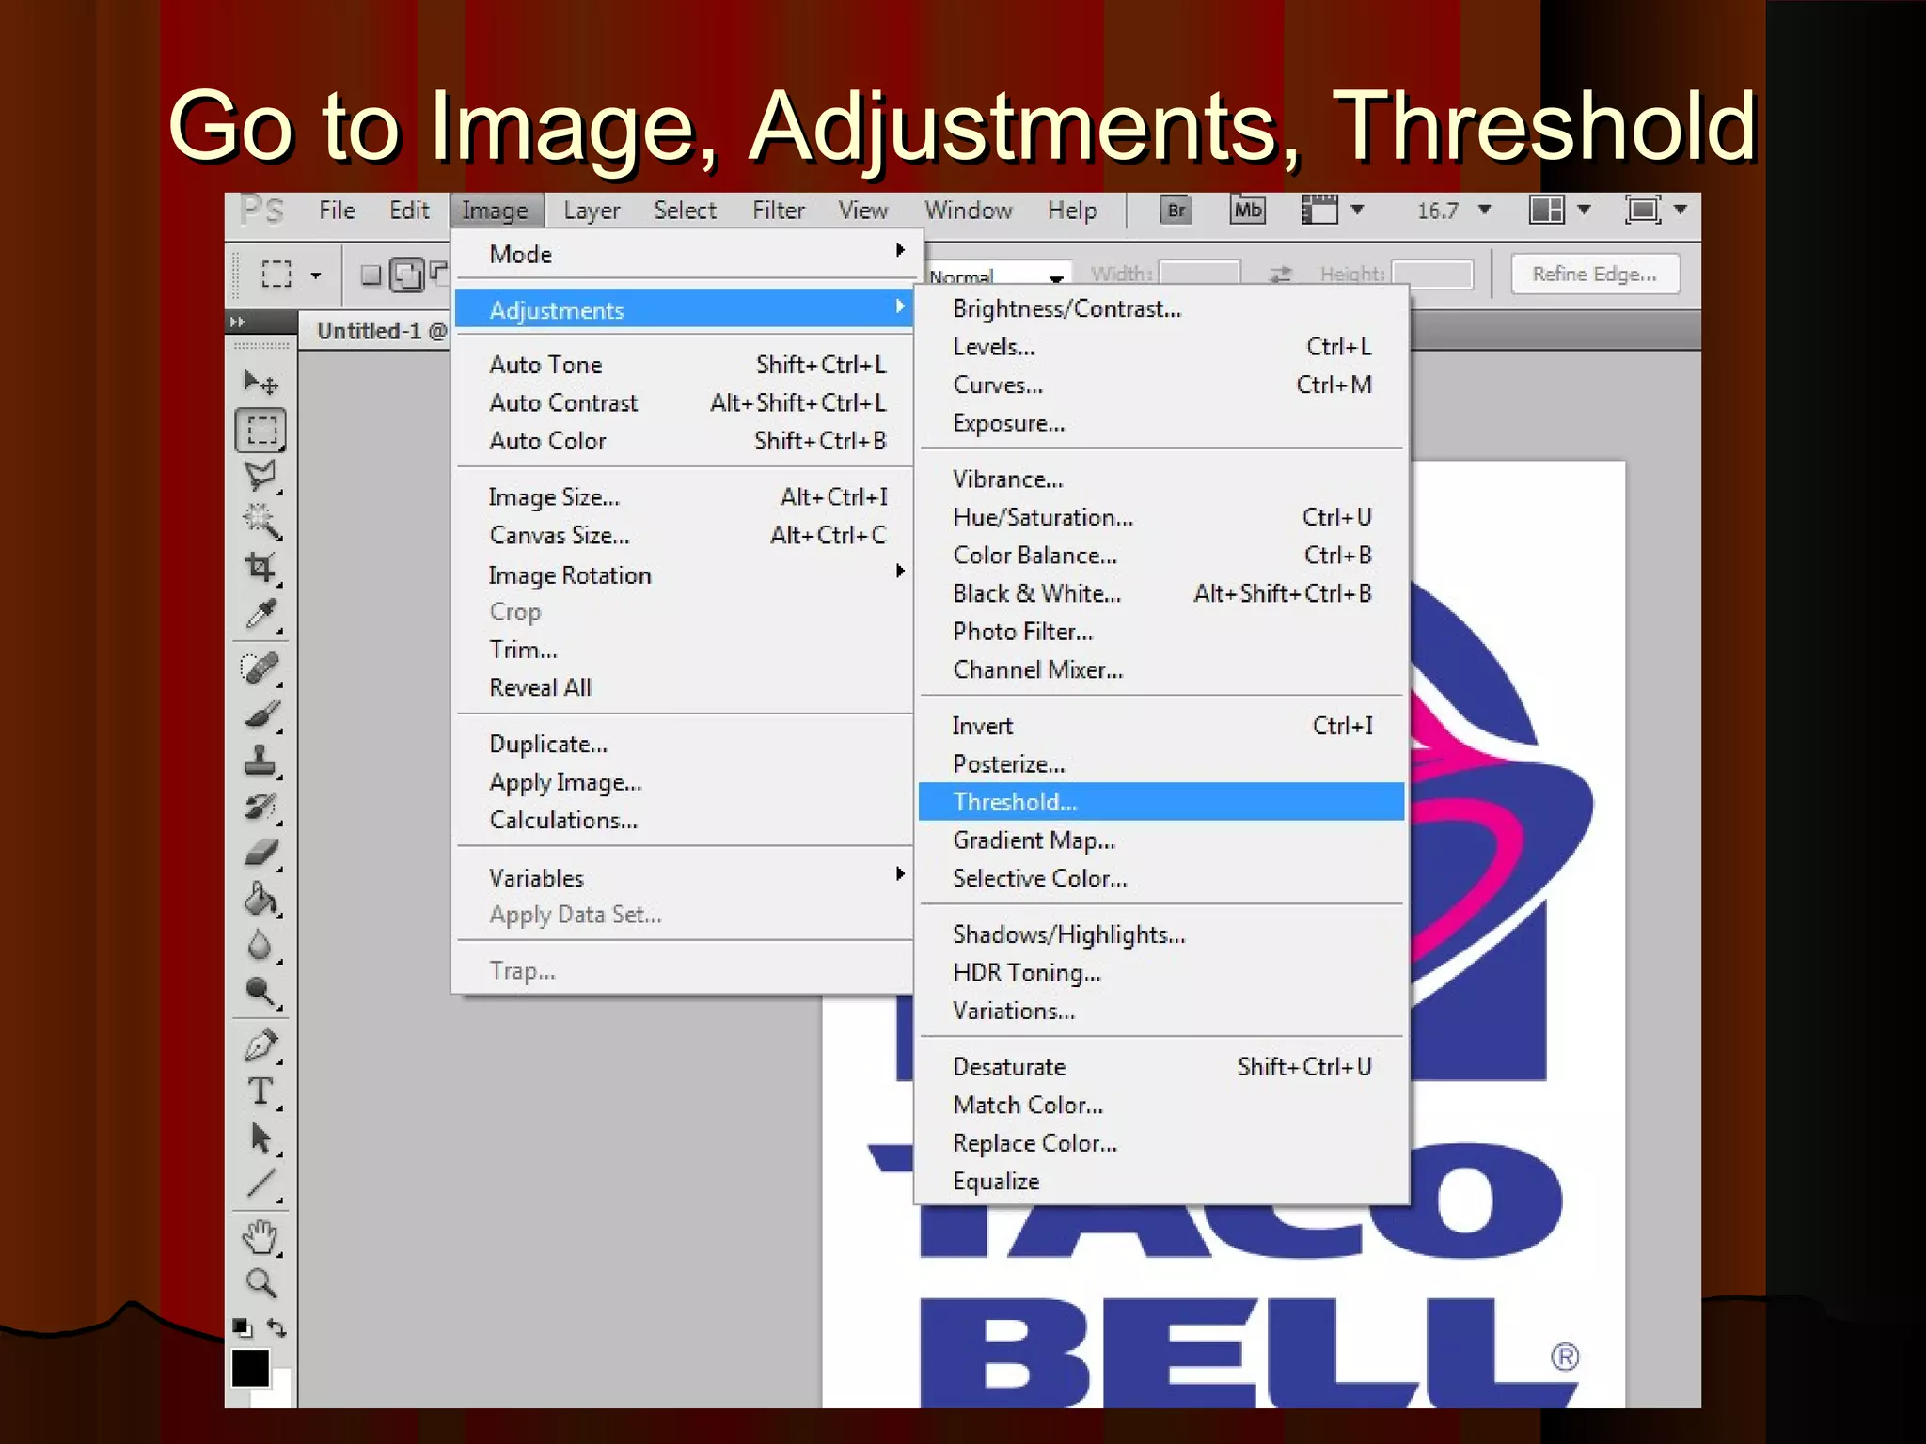Select the Rectangular Marquee tool in toolbox

tap(260, 430)
